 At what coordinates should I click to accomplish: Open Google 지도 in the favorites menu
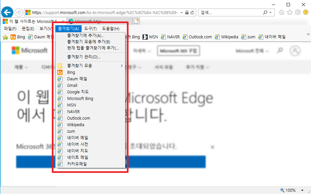91,92
